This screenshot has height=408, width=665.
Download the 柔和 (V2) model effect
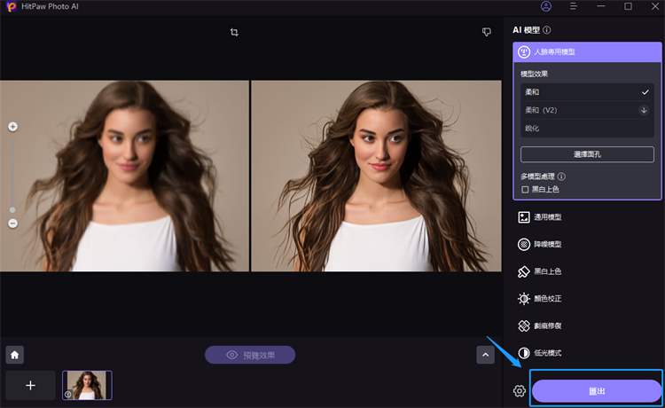[644, 110]
